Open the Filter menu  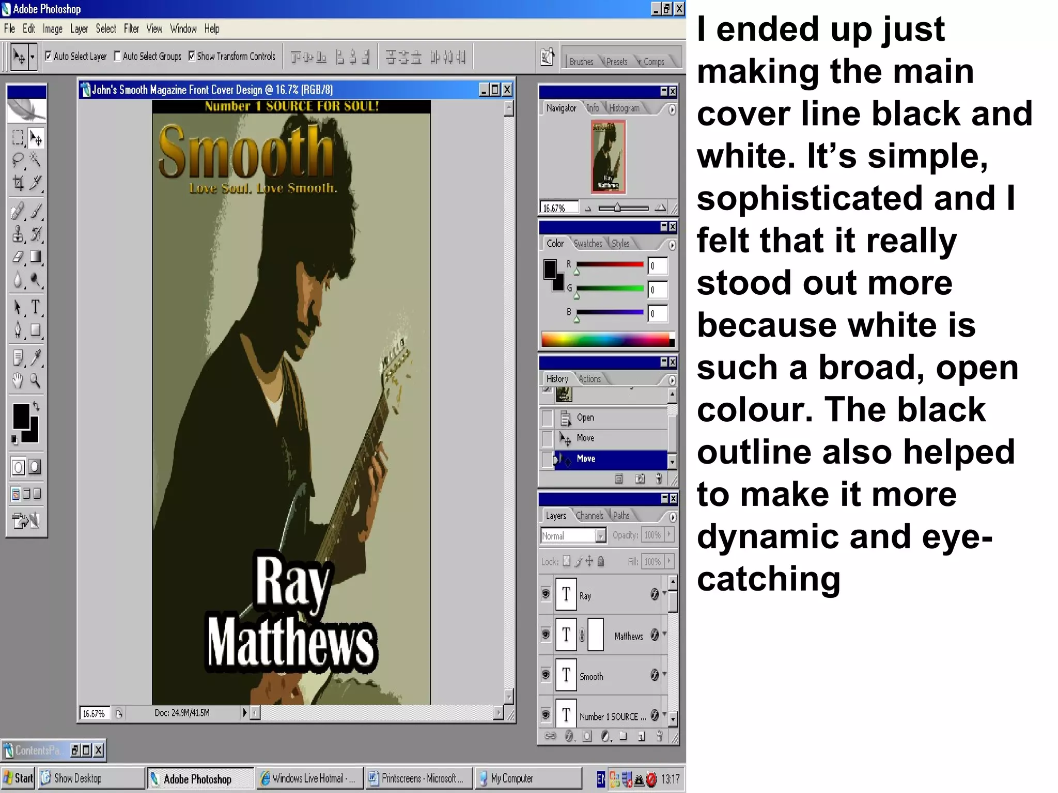coord(131,29)
